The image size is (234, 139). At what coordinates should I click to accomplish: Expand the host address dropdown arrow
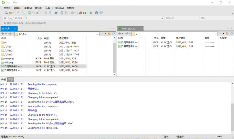(x=162, y=18)
